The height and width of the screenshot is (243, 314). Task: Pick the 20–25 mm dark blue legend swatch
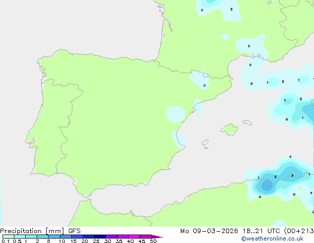tap(89, 237)
